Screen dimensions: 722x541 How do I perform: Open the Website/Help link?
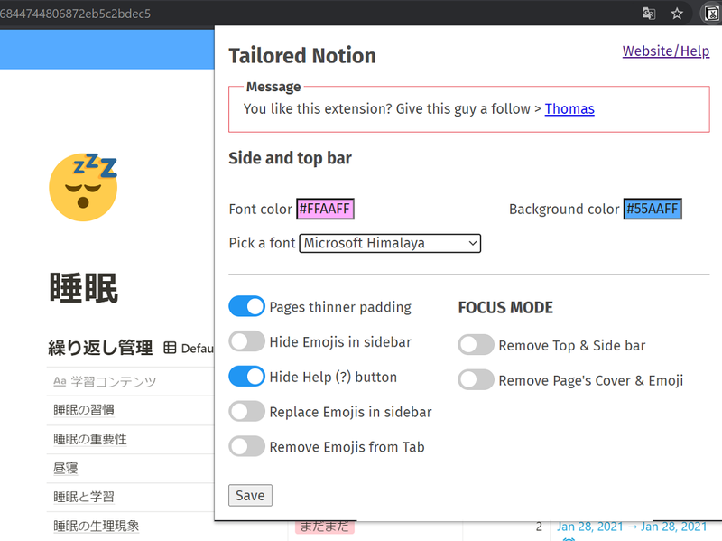[666, 51]
